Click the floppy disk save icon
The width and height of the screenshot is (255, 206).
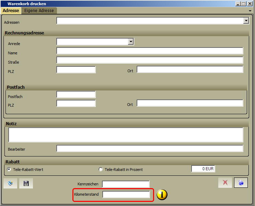pyautogui.click(x=26, y=183)
